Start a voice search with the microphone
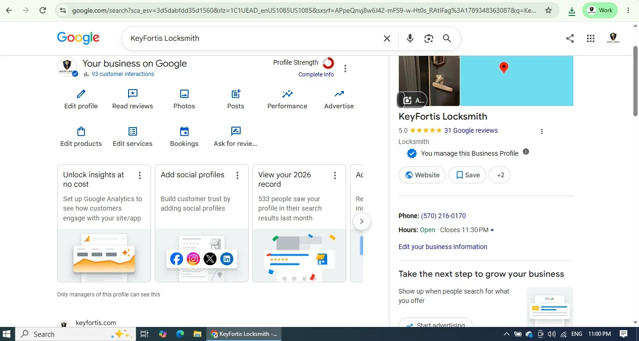639x341 pixels. coord(410,38)
